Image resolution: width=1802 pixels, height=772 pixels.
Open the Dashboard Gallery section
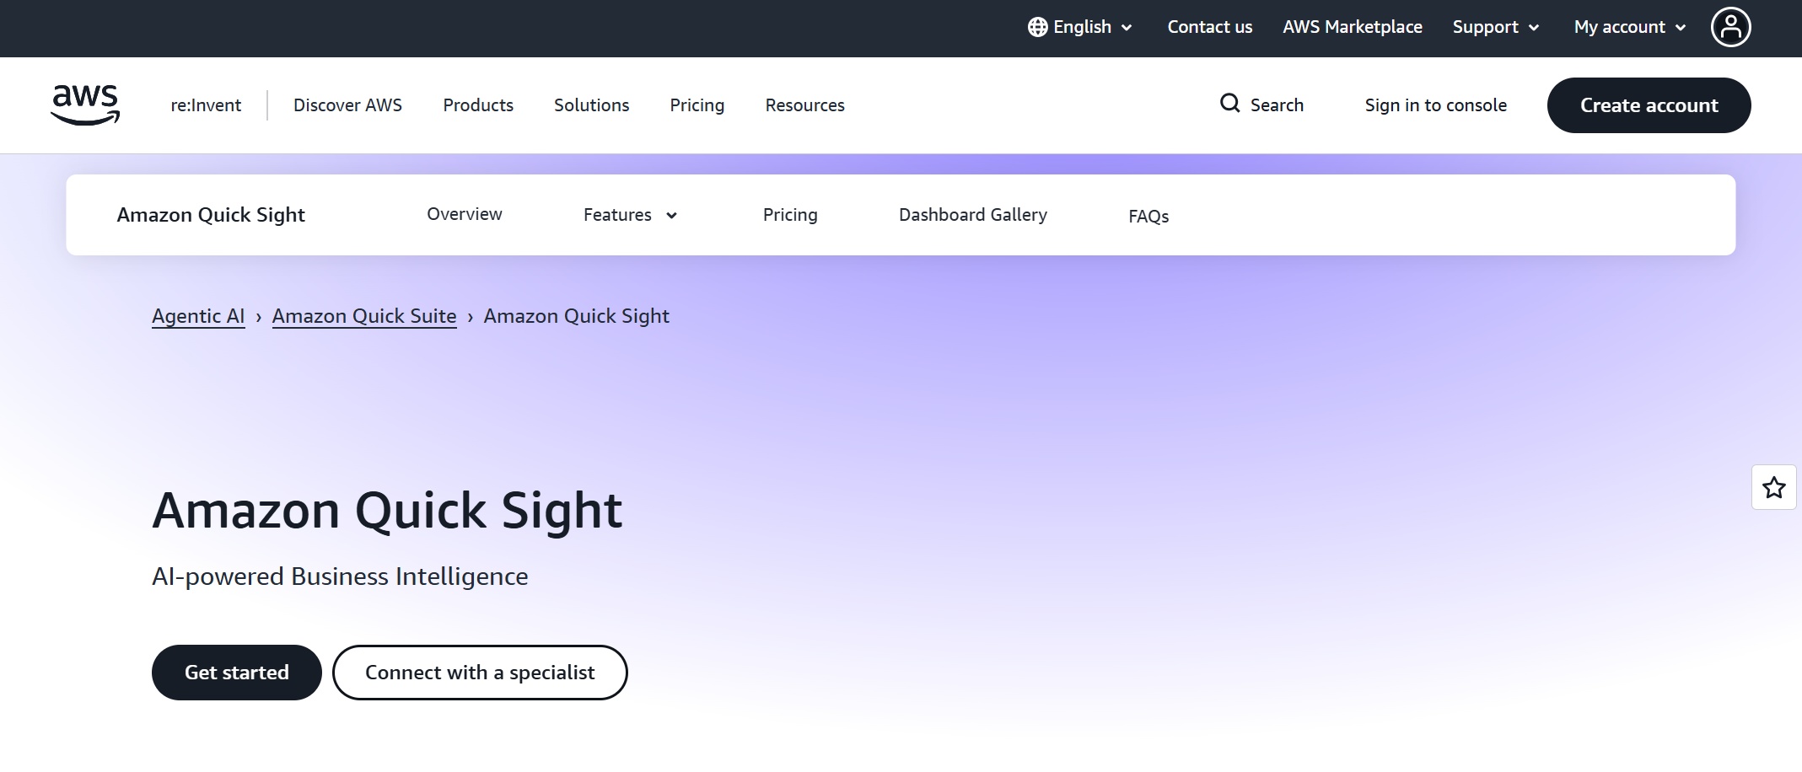tap(972, 215)
